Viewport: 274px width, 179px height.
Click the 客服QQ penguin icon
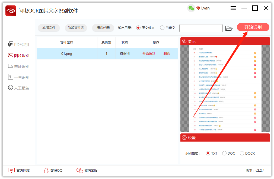point(46,171)
